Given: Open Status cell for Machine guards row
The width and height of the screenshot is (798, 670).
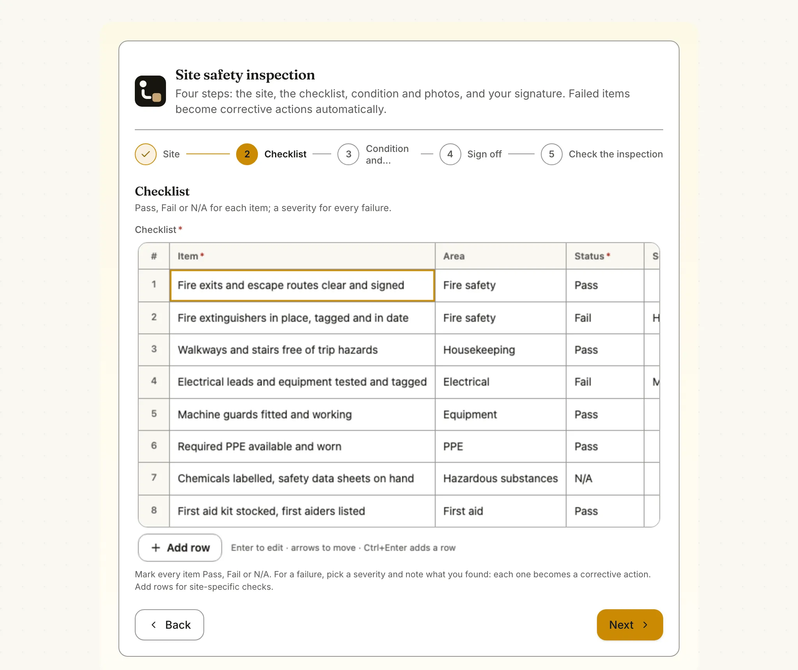Looking at the screenshot, I should [x=605, y=414].
